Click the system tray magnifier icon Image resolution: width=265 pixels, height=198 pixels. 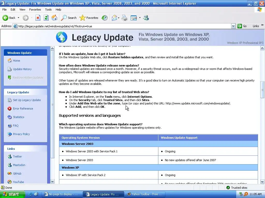[x=246, y=194]
